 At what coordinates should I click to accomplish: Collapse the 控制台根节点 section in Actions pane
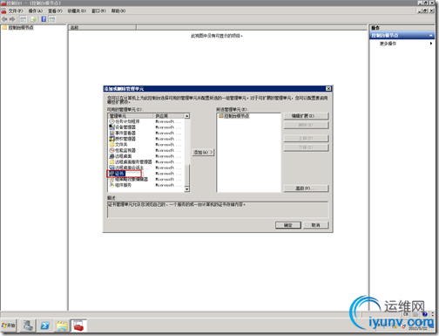(431, 35)
